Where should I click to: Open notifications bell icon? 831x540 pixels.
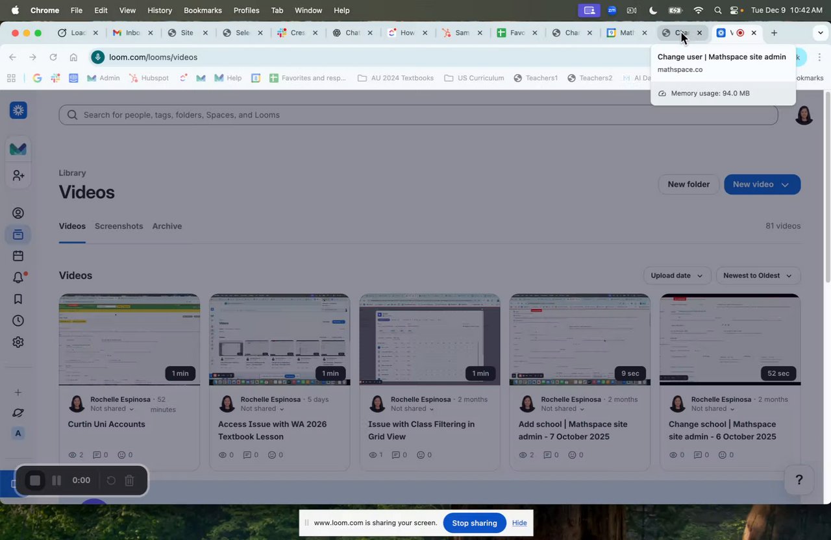[18, 277]
